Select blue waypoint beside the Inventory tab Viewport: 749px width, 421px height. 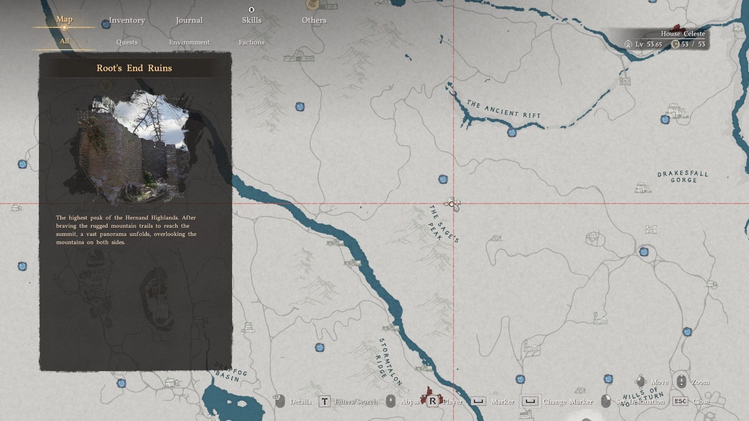pyautogui.click(x=106, y=25)
